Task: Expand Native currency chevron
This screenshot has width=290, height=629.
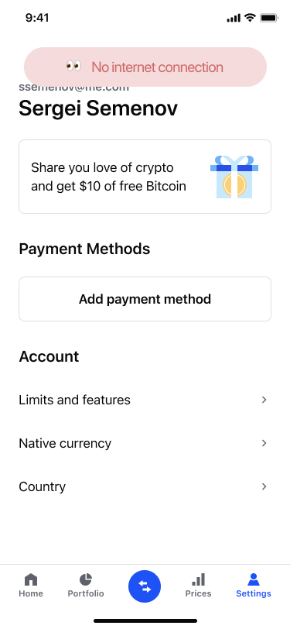Action: tap(264, 443)
